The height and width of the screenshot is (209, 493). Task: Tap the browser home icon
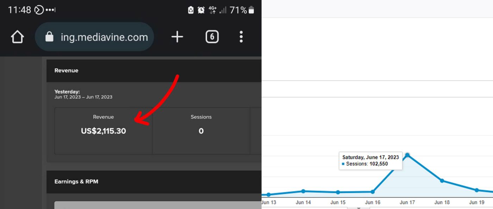pos(17,37)
